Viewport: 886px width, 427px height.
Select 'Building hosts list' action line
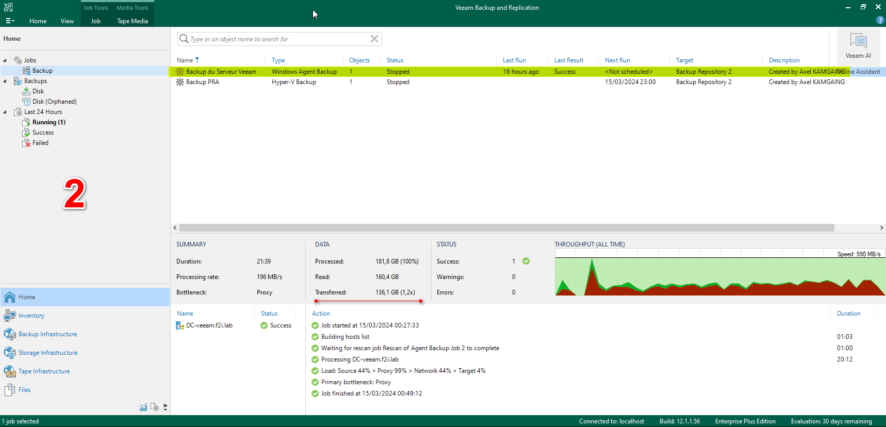(345, 337)
